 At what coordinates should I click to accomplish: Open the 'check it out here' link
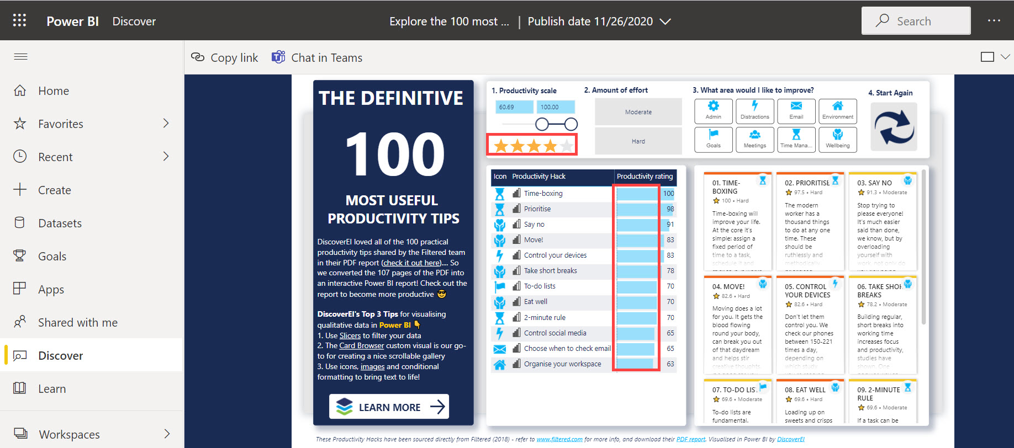pyautogui.click(x=412, y=263)
